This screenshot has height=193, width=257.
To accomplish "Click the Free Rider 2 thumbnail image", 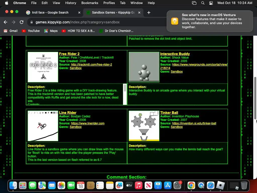I will click(43, 67).
